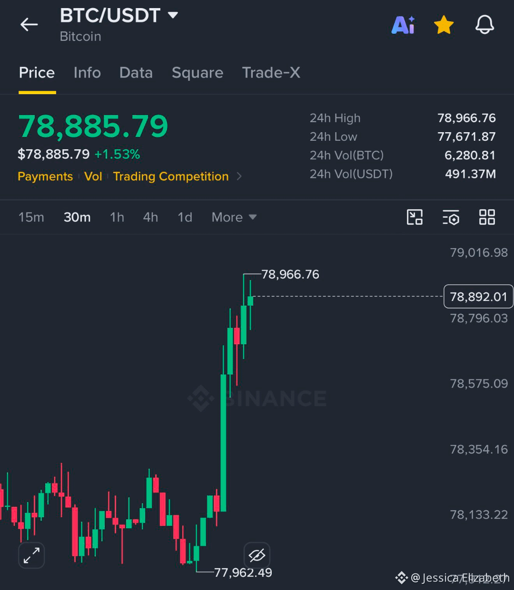Tap the 24h Vol(USDT) value 491.37M

click(x=470, y=174)
